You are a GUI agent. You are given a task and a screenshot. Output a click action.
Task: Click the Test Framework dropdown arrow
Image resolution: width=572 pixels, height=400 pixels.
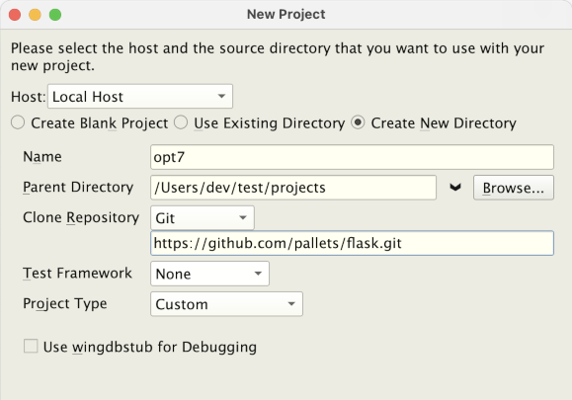pos(258,274)
